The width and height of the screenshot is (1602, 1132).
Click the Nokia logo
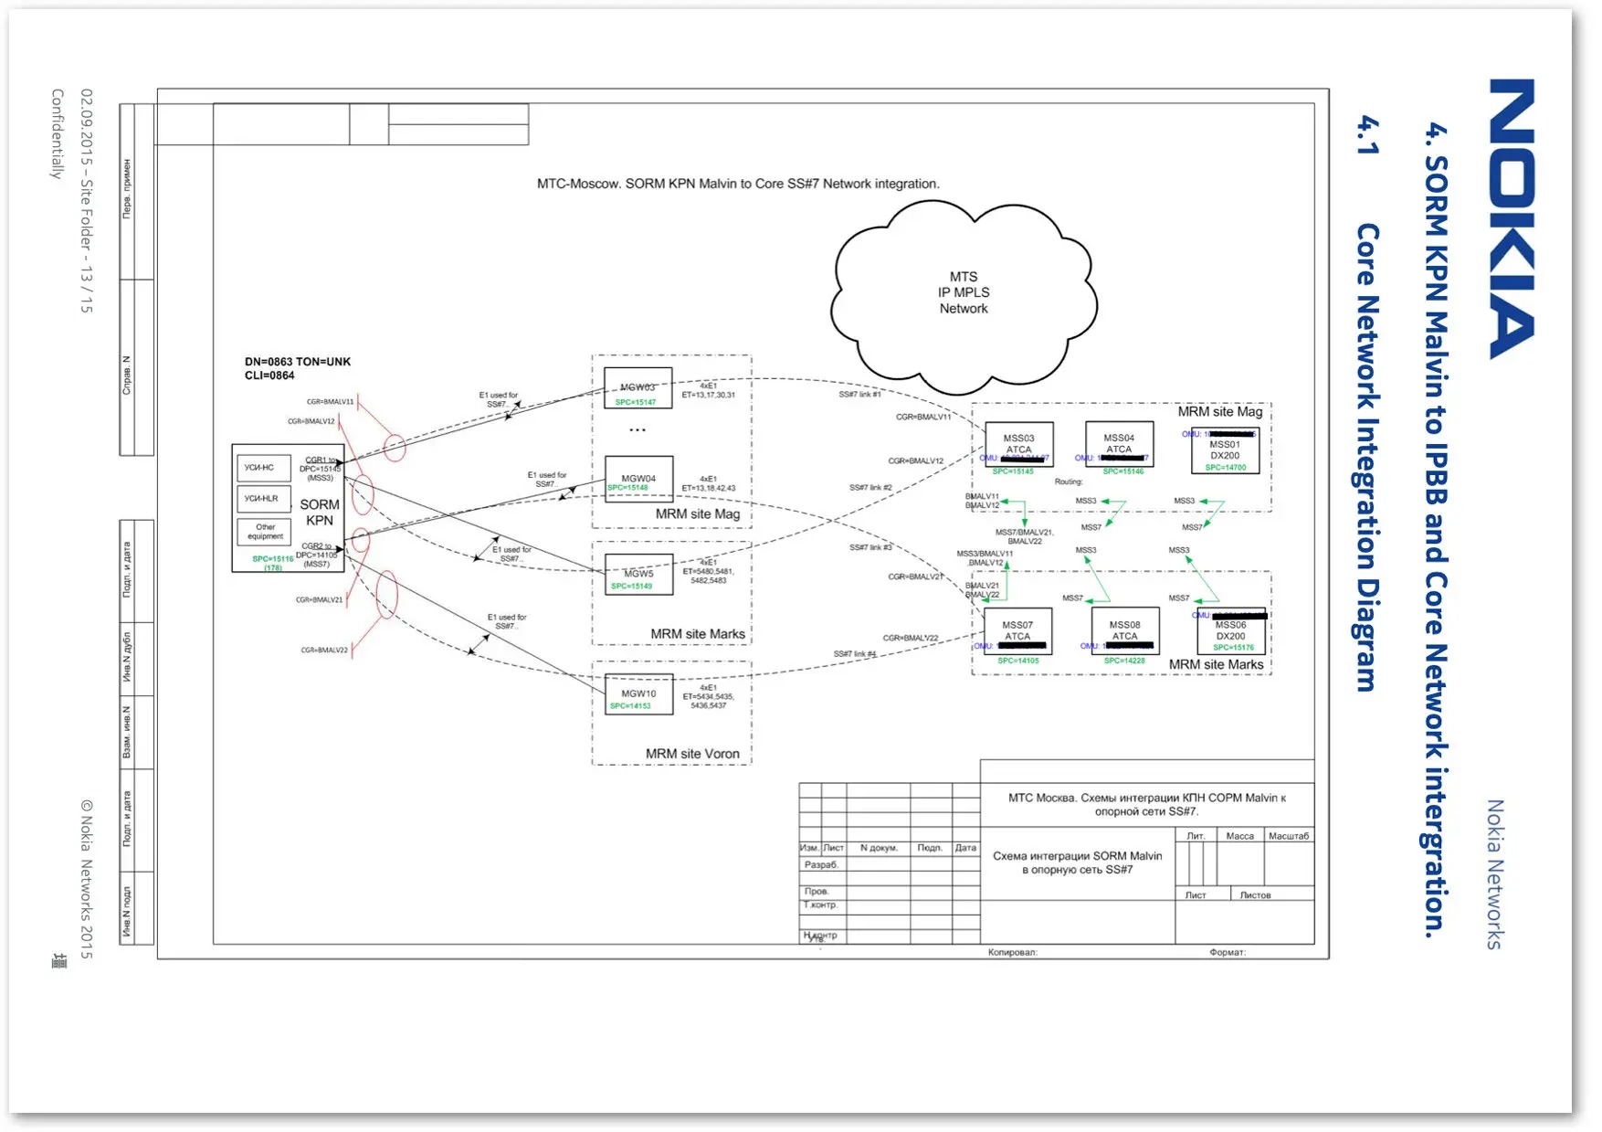[x=1512, y=219]
